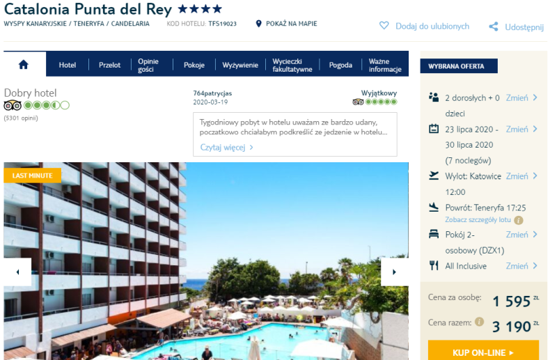Click the TripAdvisor owl rating icon

click(x=13, y=105)
